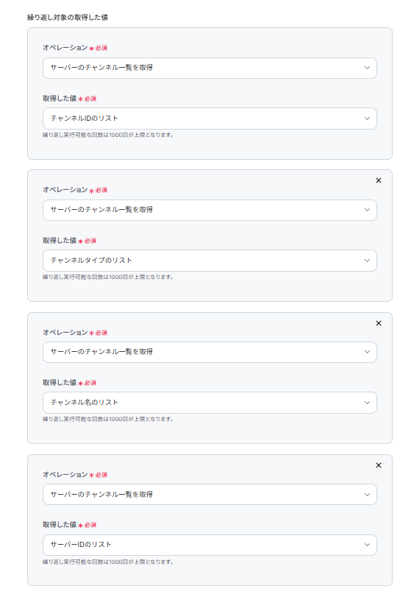
Task: Open the first card's オペレーション dropdown
Action: pos(210,68)
